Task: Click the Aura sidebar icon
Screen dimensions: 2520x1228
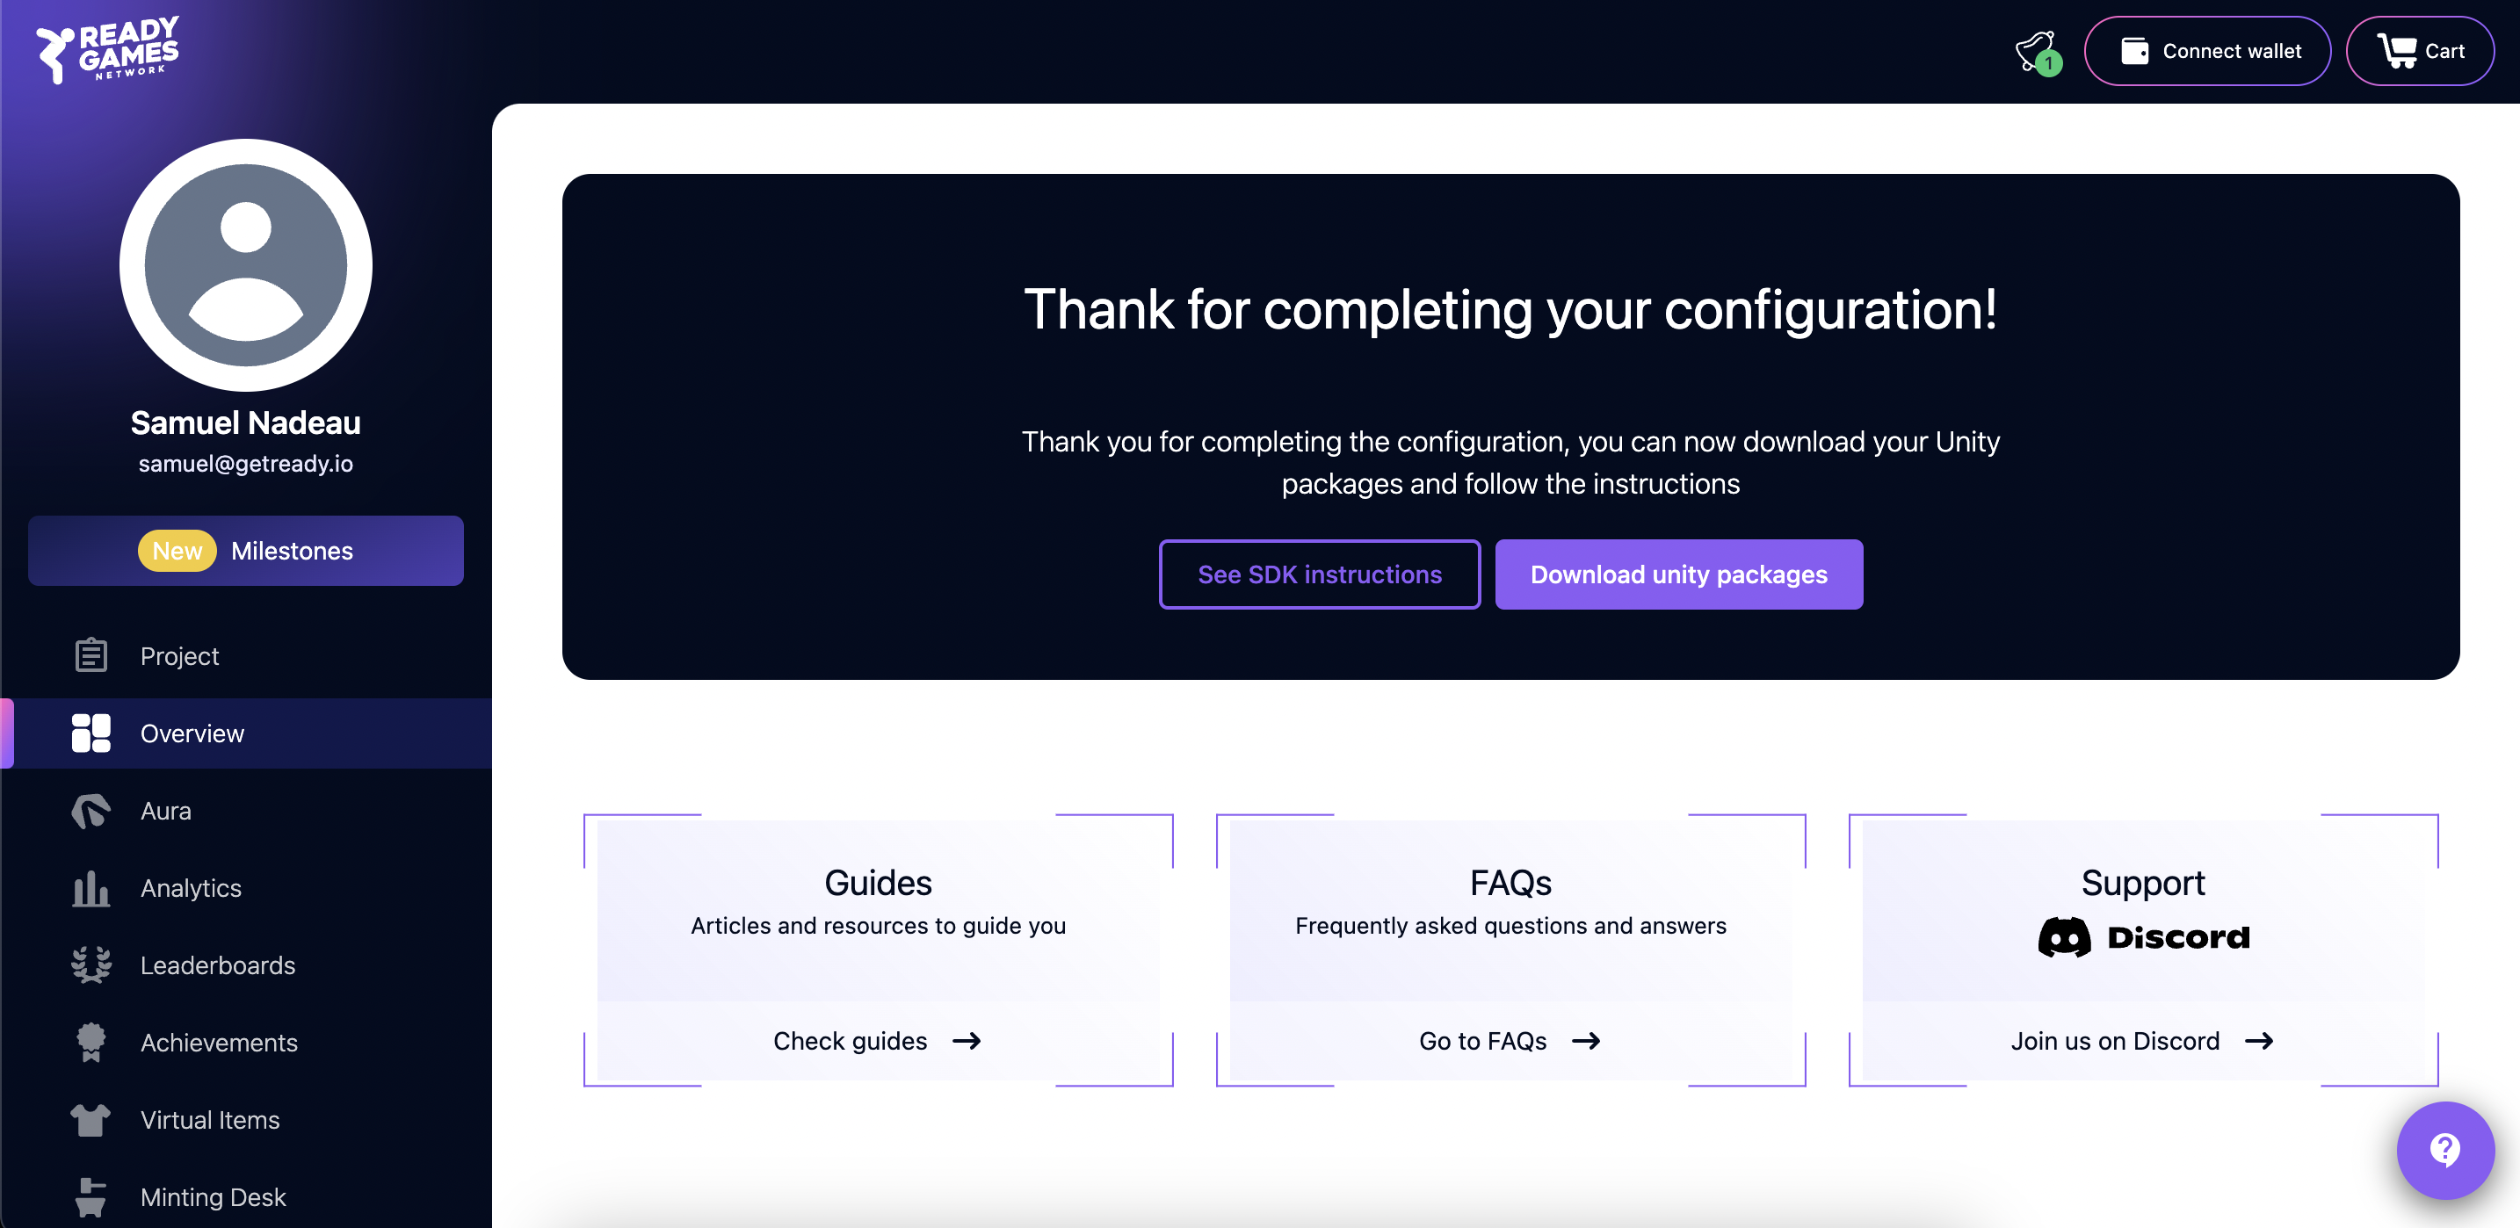Action: [x=91, y=812]
